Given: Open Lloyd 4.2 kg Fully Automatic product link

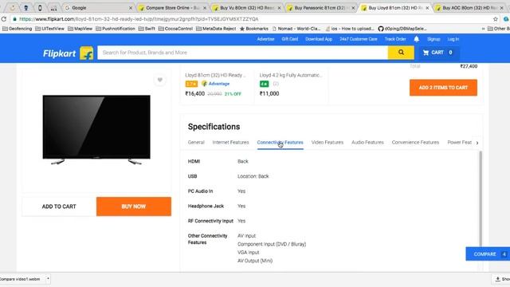Looking at the screenshot, I should pyautogui.click(x=291, y=75).
